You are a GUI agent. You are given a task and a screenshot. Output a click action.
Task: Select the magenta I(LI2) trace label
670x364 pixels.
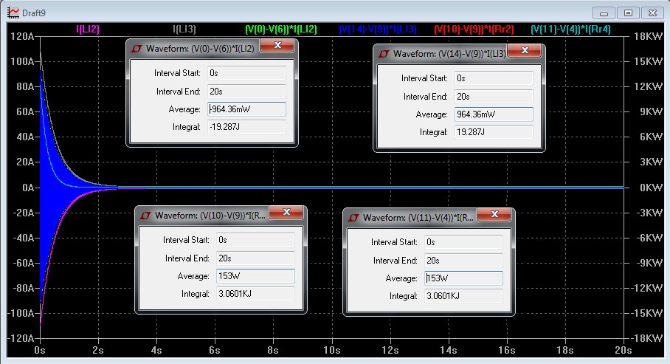pyautogui.click(x=88, y=29)
